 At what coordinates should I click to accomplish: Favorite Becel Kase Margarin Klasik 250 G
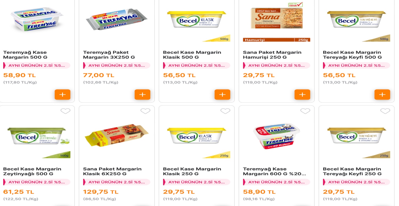[225, 111]
